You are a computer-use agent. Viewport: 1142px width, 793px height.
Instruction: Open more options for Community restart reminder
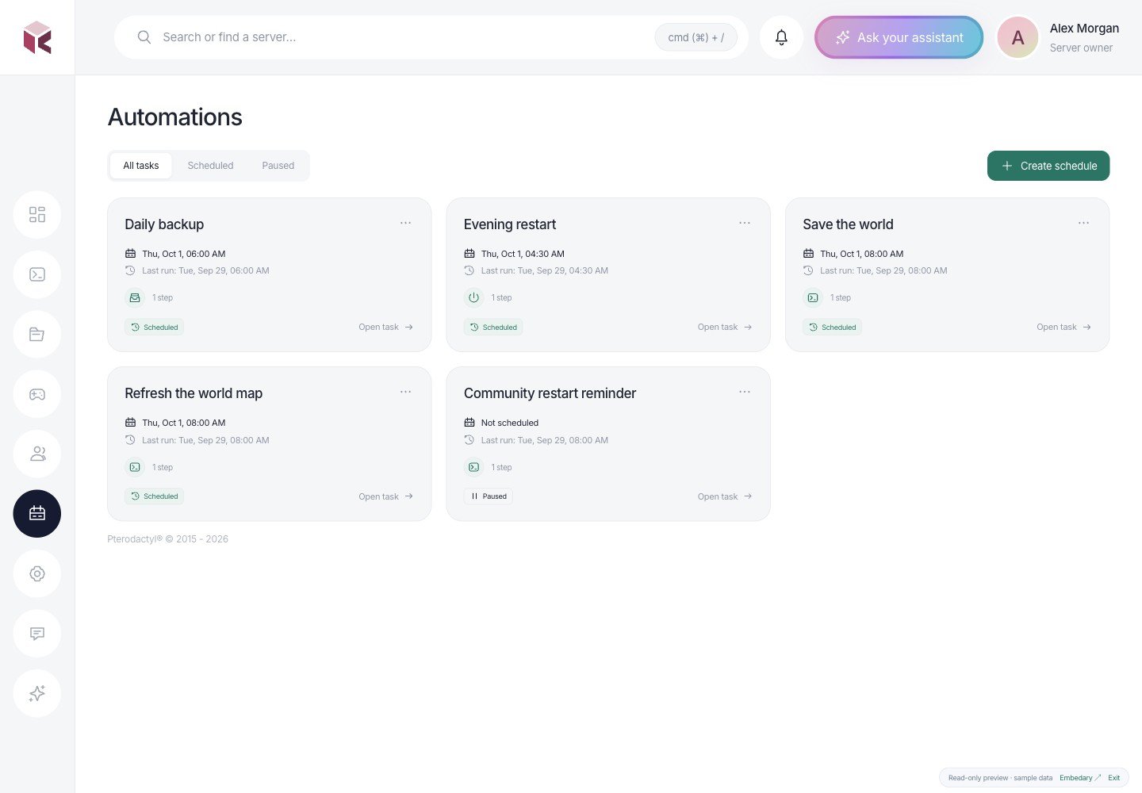click(x=745, y=392)
